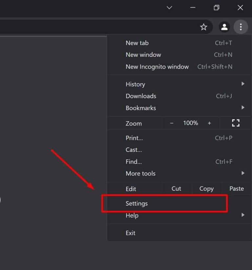
Task: Open the browser profile icon
Action: (x=224, y=27)
